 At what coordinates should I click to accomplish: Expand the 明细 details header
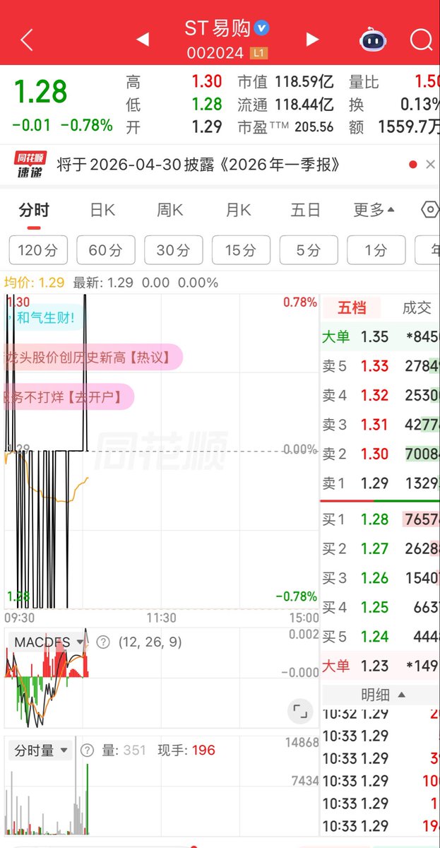pos(381,695)
